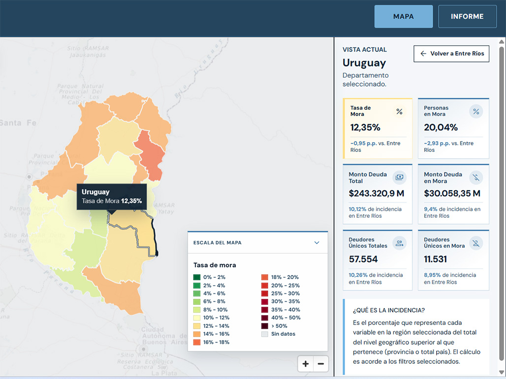Screen dimensions: 506x379
Task: Switch to the Mapa tab
Action: 404,16
